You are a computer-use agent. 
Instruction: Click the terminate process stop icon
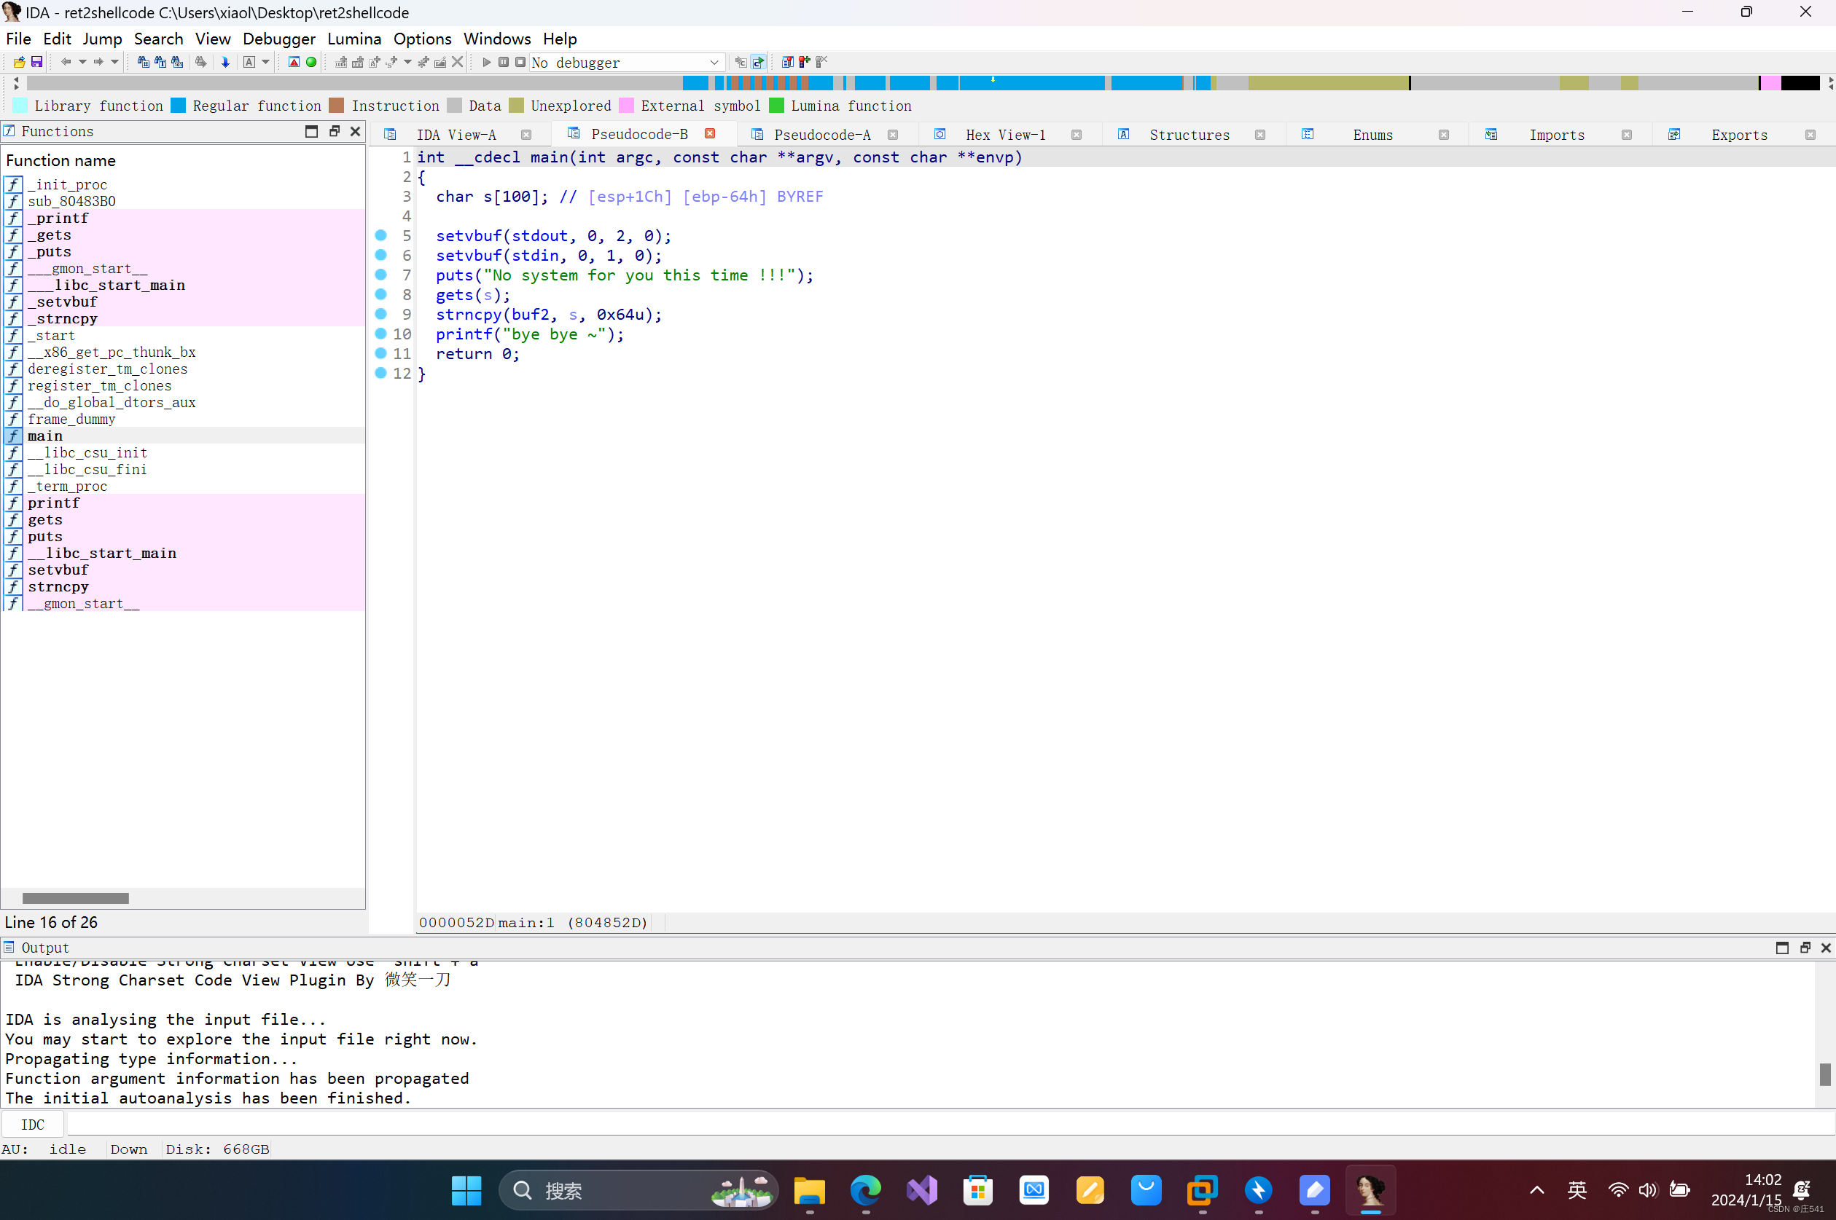click(520, 62)
